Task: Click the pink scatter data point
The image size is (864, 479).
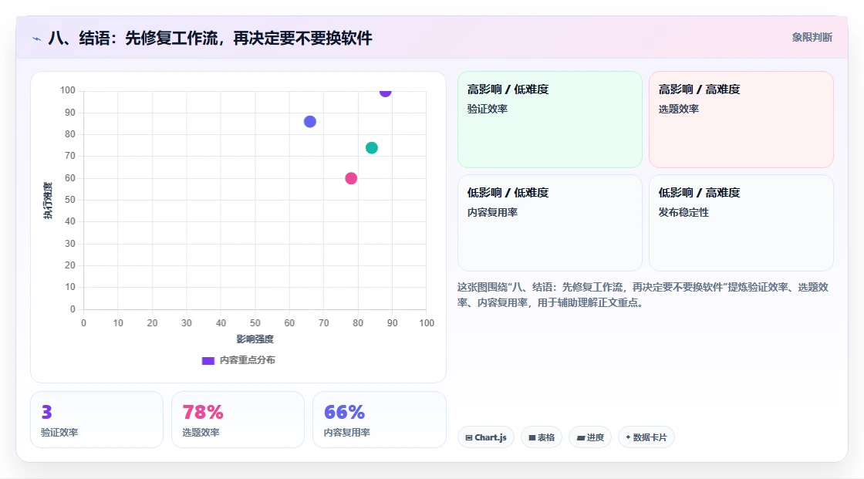Action: pyautogui.click(x=351, y=179)
